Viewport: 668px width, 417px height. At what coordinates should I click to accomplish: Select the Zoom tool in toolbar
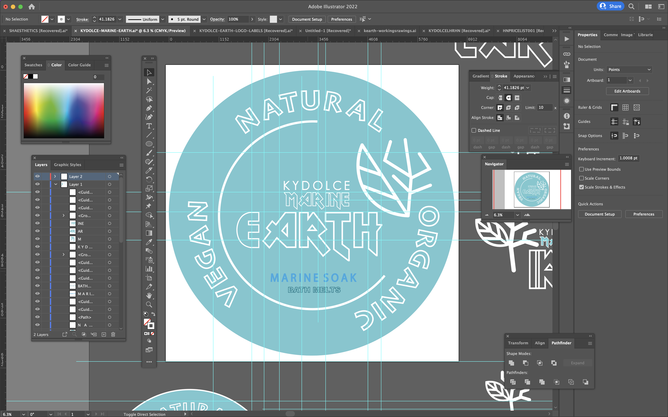point(149,304)
